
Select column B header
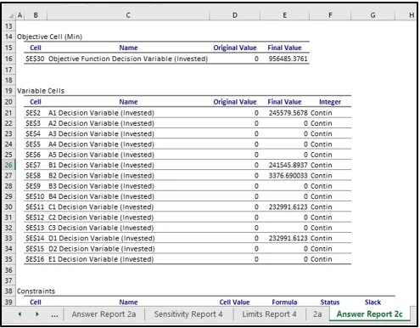tap(36, 15)
